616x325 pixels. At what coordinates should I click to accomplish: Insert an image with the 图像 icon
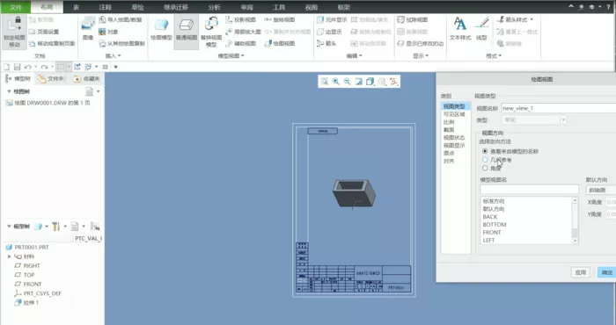pos(88,29)
